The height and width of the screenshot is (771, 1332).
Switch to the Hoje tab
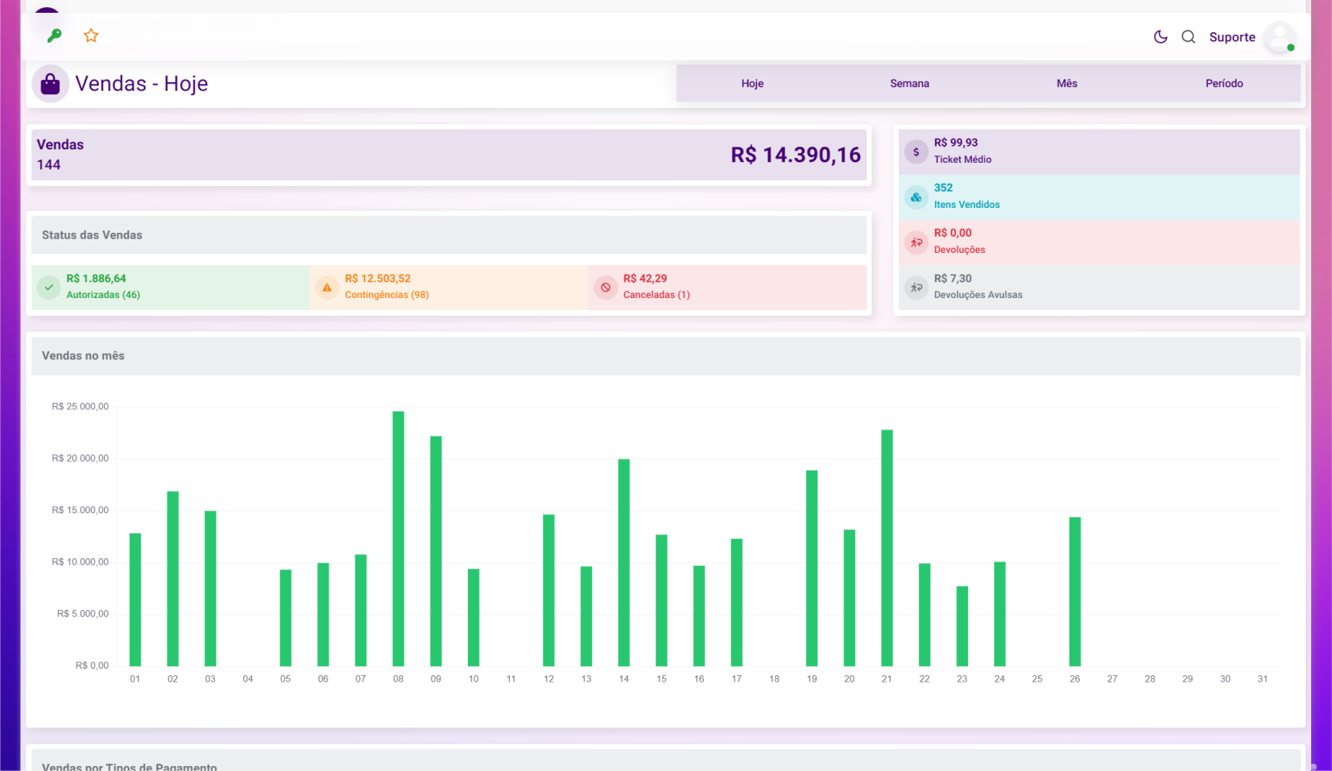point(752,83)
